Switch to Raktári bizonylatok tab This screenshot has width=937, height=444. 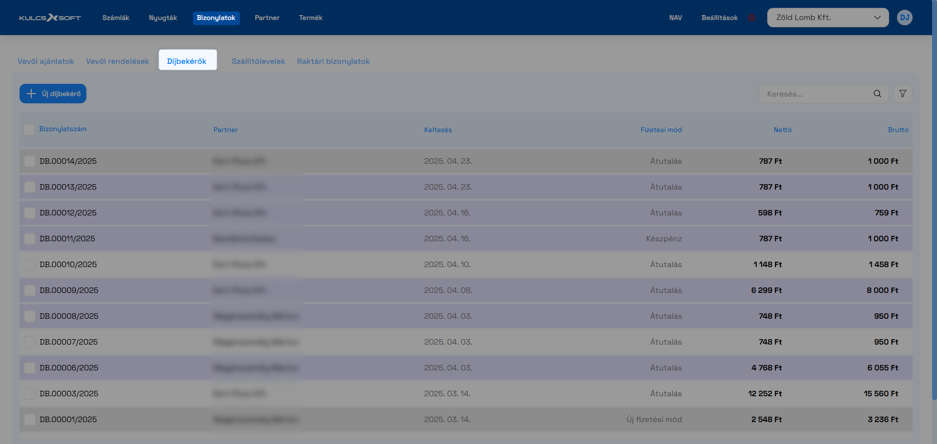(333, 61)
